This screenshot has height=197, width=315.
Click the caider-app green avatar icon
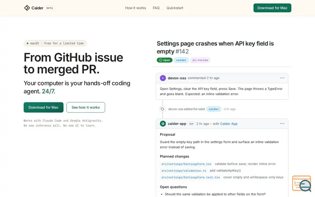coord(163,124)
